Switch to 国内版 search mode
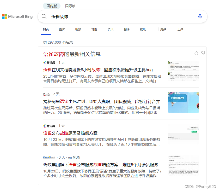This screenshot has height=191, width=220. coord(52,6)
